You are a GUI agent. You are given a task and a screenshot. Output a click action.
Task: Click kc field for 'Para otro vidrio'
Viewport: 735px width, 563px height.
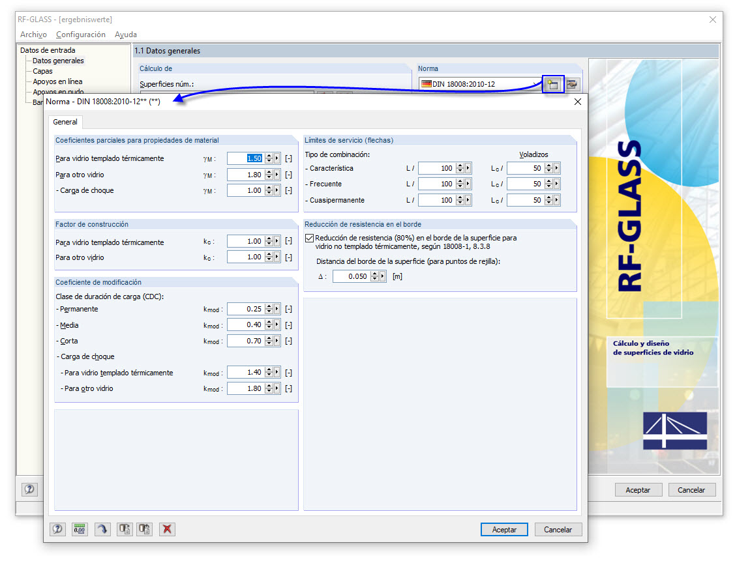pyautogui.click(x=246, y=257)
